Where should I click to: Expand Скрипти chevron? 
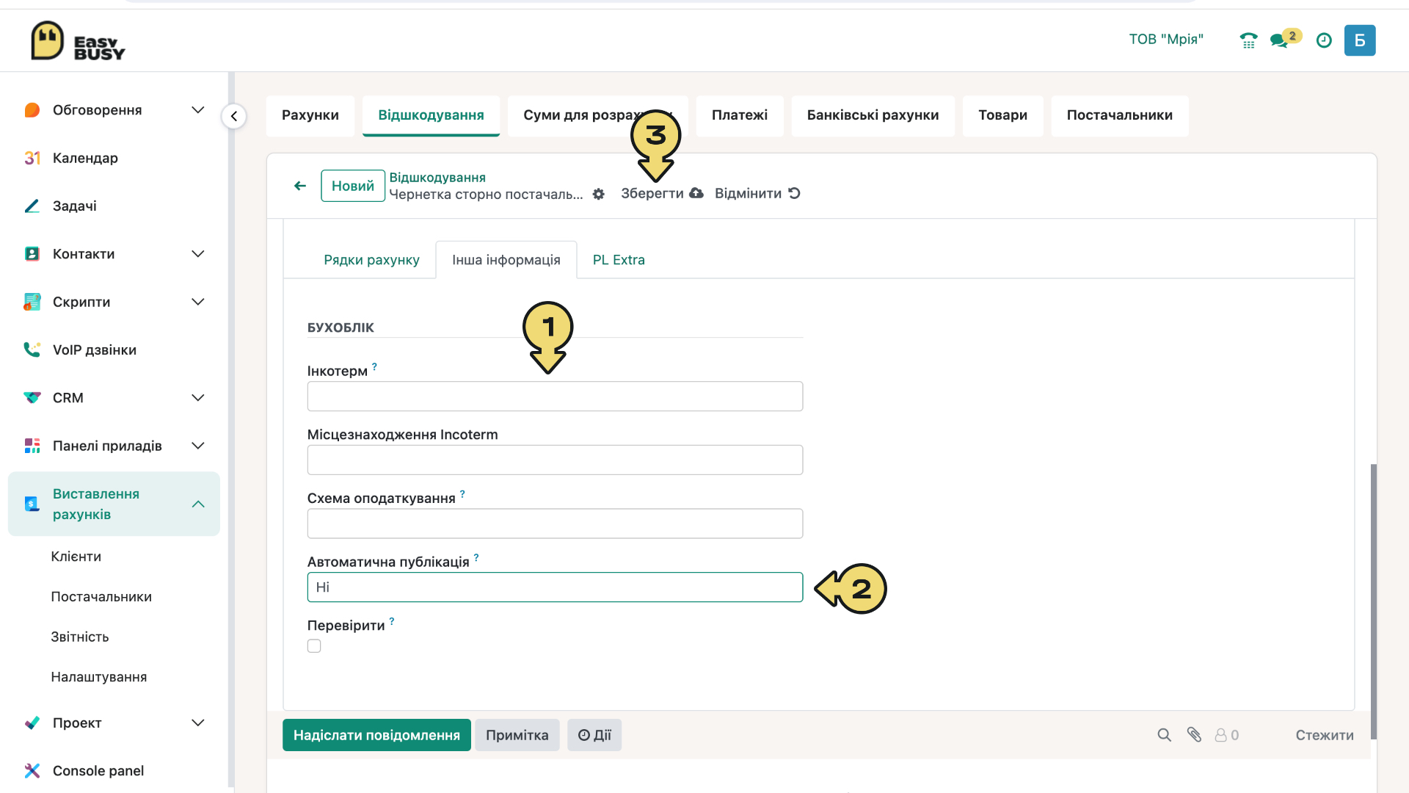(197, 302)
